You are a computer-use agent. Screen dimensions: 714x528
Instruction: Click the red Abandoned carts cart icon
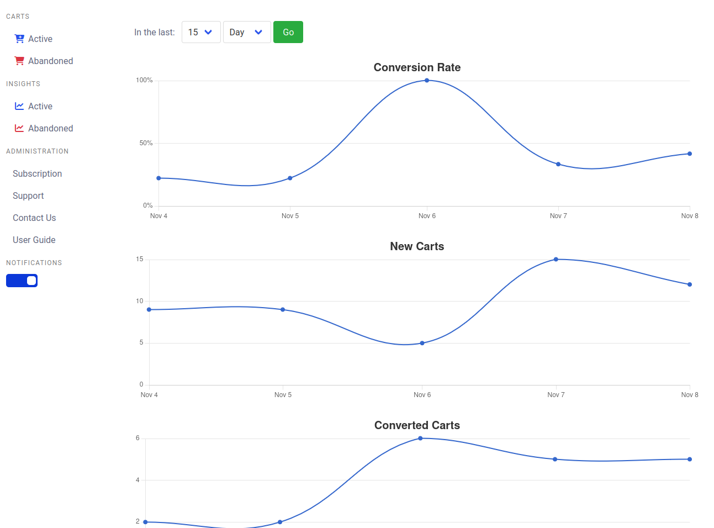[19, 61]
